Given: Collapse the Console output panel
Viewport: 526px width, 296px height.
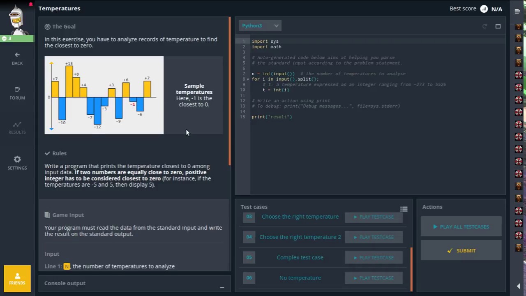Looking at the screenshot, I should [222, 287].
